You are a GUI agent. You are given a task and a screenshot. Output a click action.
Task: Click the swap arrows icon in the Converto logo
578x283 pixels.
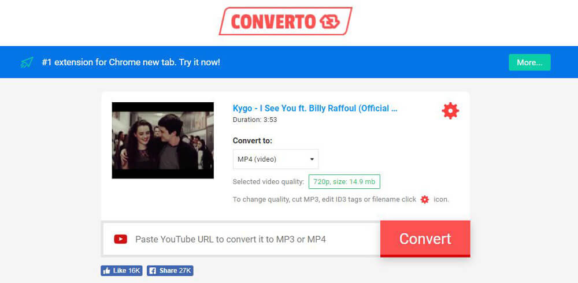pos(329,22)
